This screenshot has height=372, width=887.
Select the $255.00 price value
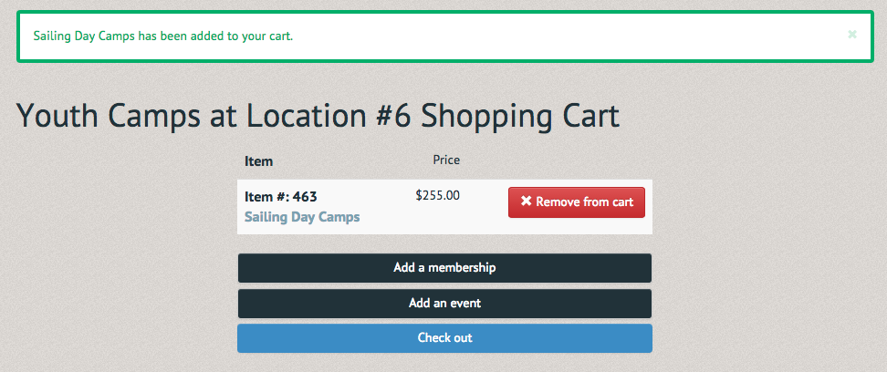(x=438, y=196)
